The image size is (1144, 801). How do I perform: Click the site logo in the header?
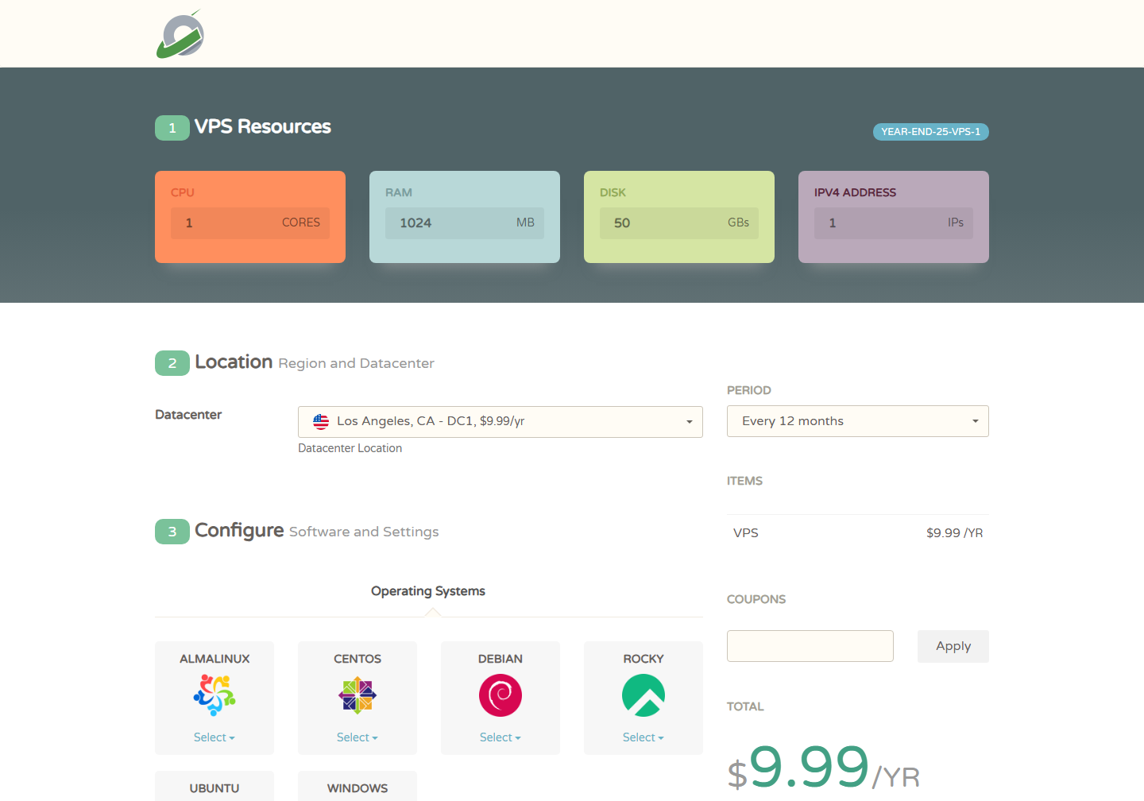pos(180,34)
